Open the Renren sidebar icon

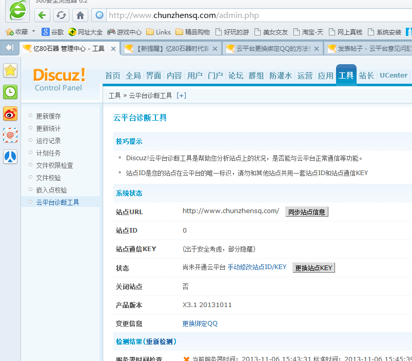click(10, 157)
